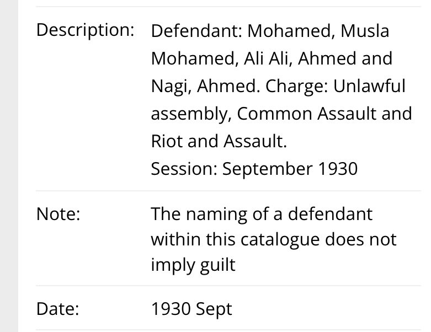Click "The naming of a defendant" text
This screenshot has height=332, width=431.
coord(262,213)
